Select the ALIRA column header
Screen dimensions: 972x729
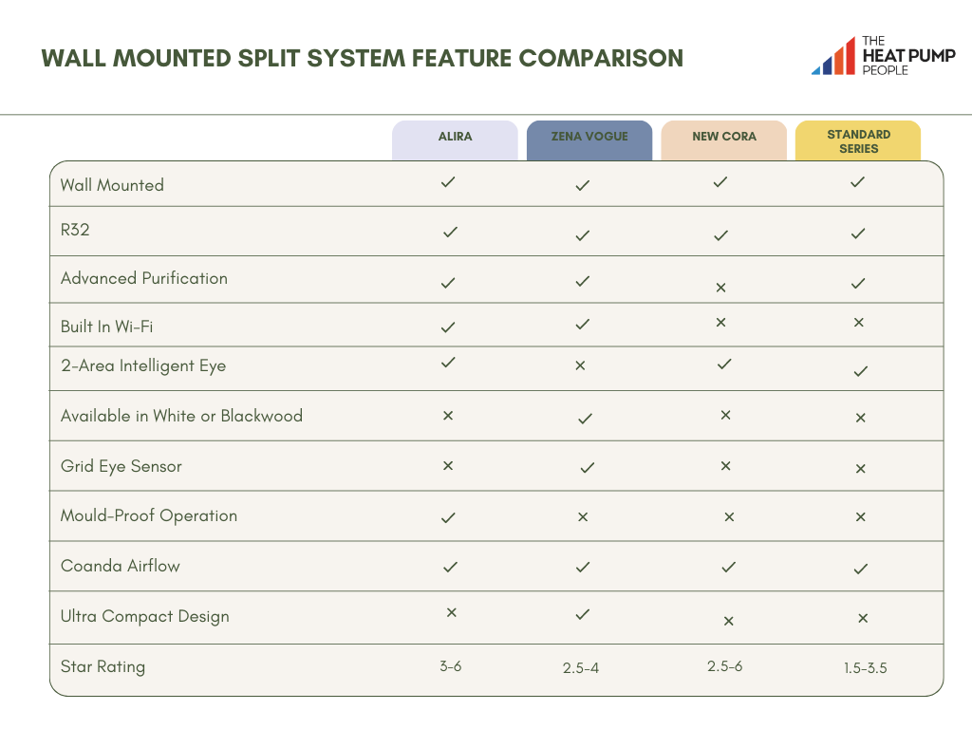[456, 137]
